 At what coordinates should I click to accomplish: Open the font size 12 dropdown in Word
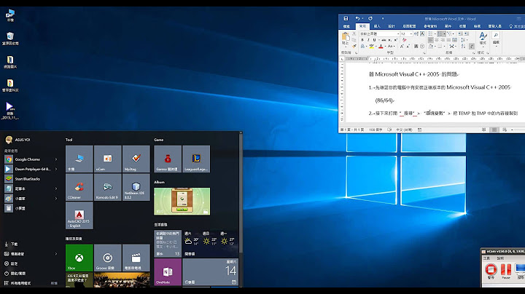coord(411,33)
